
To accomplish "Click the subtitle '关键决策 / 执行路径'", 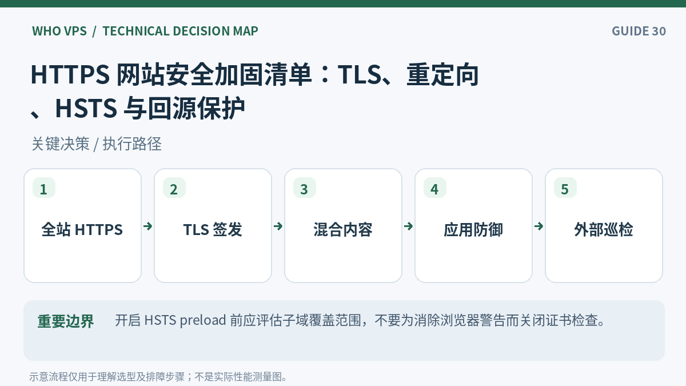I will 97,144.
